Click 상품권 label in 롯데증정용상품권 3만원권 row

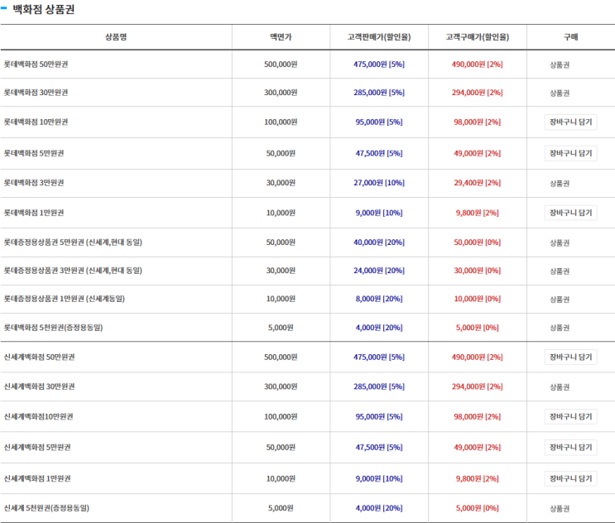click(x=560, y=271)
